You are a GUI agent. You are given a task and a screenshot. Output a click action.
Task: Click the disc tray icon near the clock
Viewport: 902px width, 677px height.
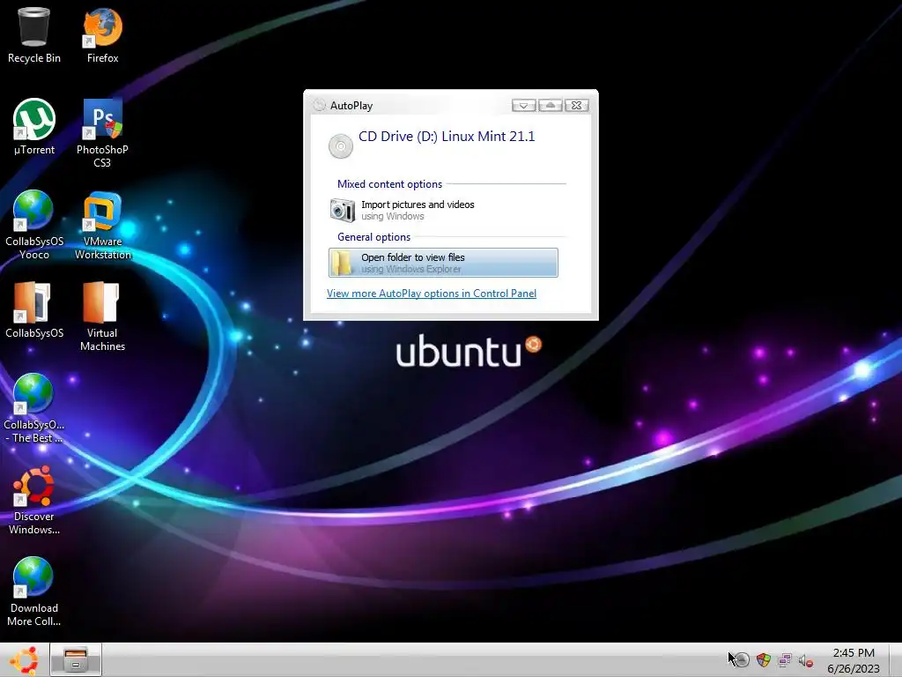pyautogui.click(x=742, y=659)
